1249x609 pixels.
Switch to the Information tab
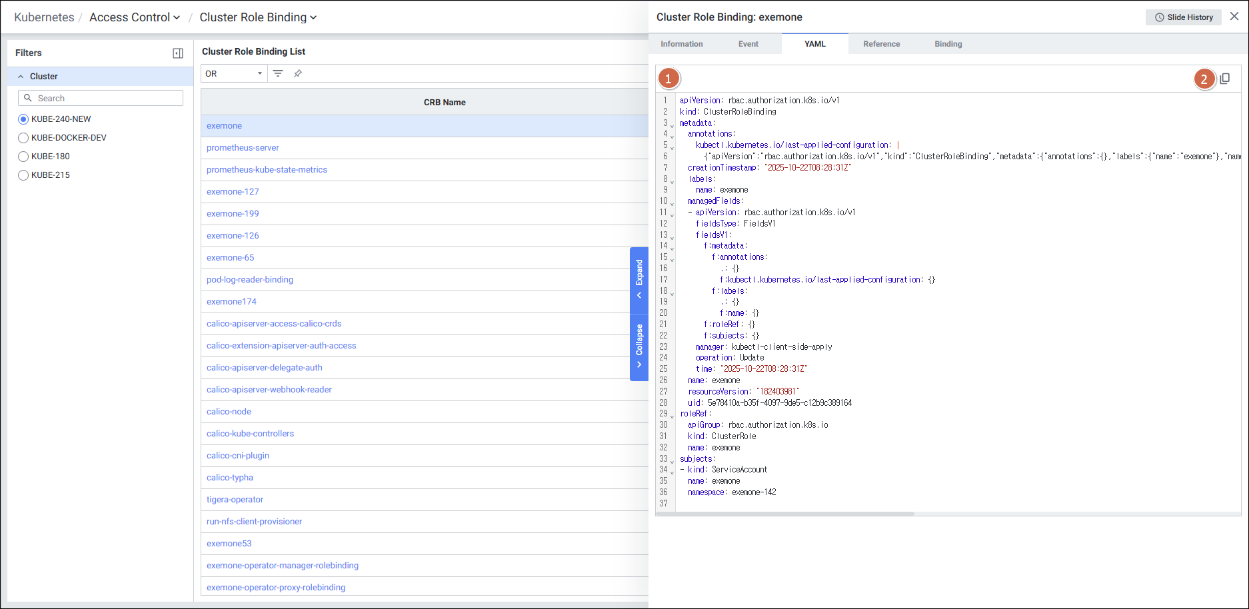tap(681, 44)
